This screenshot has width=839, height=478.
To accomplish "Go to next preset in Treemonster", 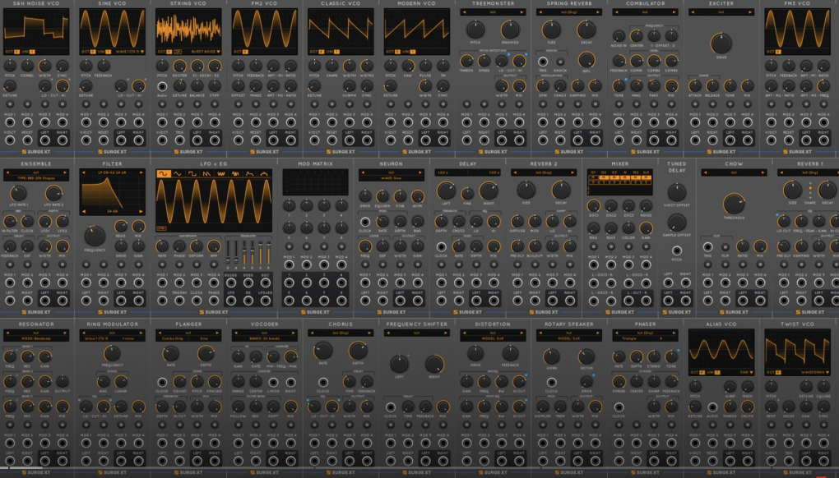I will (522, 11).
